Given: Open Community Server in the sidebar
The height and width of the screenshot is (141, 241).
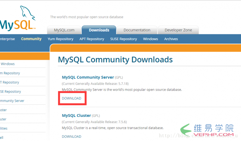Looking at the screenshot, I should pyautogui.click(x=12, y=101).
